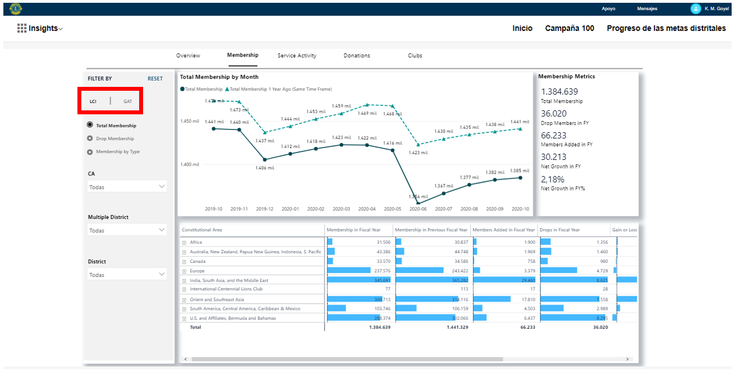The height and width of the screenshot is (376, 735).
Task: Open the CA dropdown
Action: click(127, 187)
